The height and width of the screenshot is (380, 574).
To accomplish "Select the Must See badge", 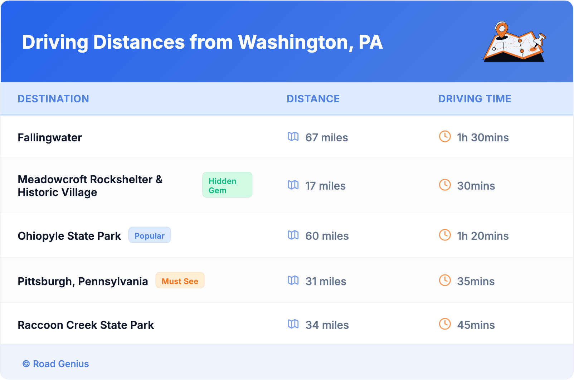I will pyautogui.click(x=180, y=281).
